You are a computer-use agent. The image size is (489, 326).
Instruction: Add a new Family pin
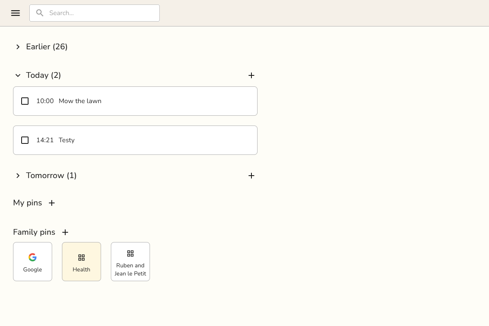pyautogui.click(x=65, y=232)
